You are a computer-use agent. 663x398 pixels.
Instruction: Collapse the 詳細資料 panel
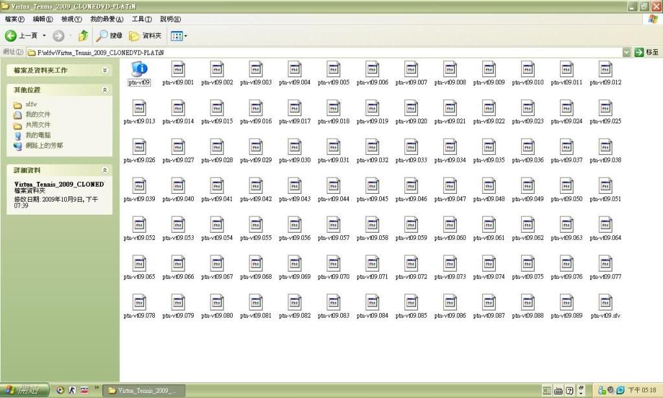[105, 170]
